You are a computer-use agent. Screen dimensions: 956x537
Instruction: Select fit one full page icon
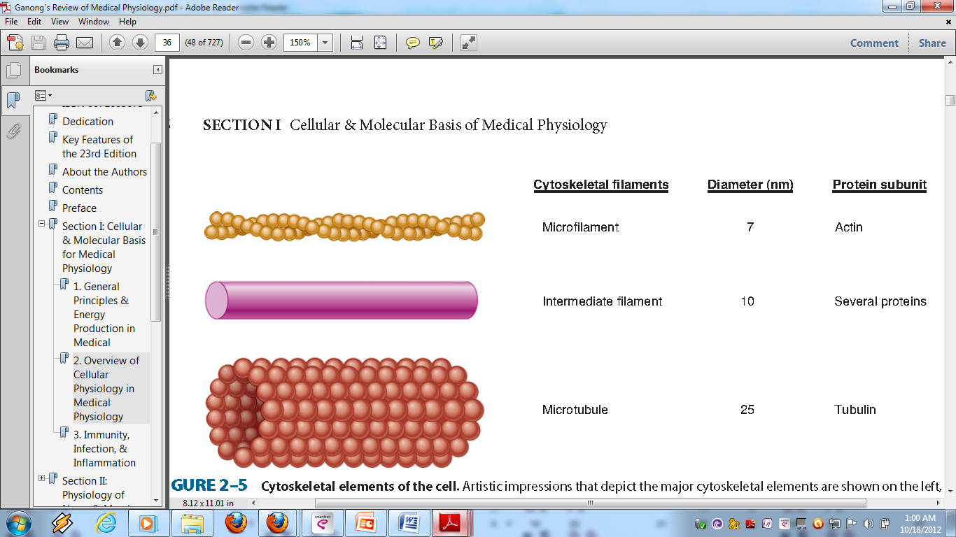click(380, 43)
